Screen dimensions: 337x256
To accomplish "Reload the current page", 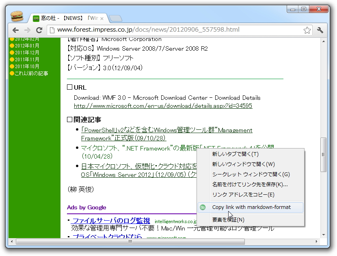I will pyautogui.click(x=39, y=30).
